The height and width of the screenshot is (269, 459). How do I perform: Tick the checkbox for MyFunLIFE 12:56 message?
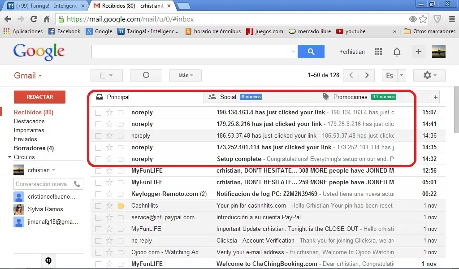click(98, 171)
